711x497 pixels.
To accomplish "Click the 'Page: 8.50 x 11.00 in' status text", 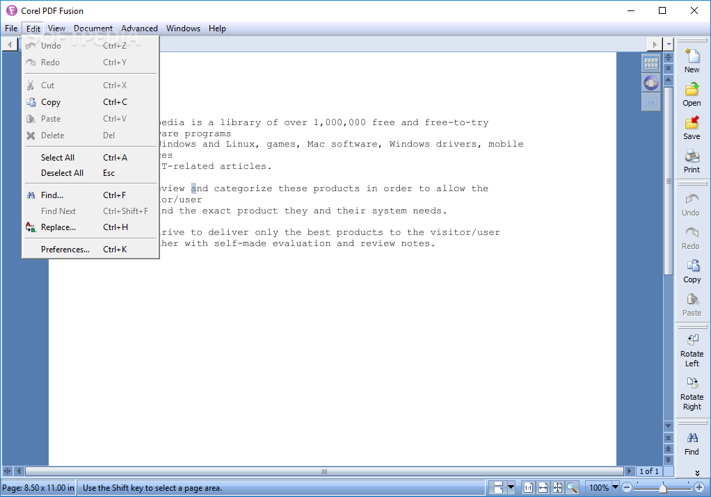I will [38, 488].
